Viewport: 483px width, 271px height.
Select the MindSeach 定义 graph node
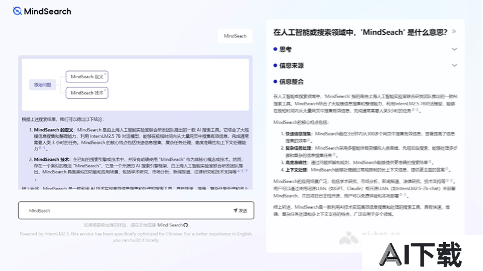(x=87, y=76)
